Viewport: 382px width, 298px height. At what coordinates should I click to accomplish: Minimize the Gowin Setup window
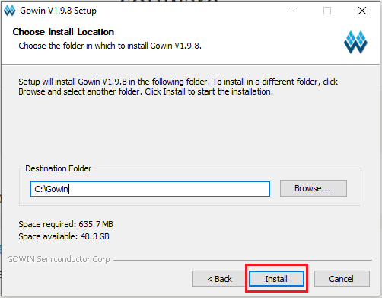(293, 11)
